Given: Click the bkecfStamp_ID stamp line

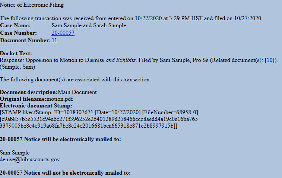Looking at the screenshot, I should pos(99,112).
